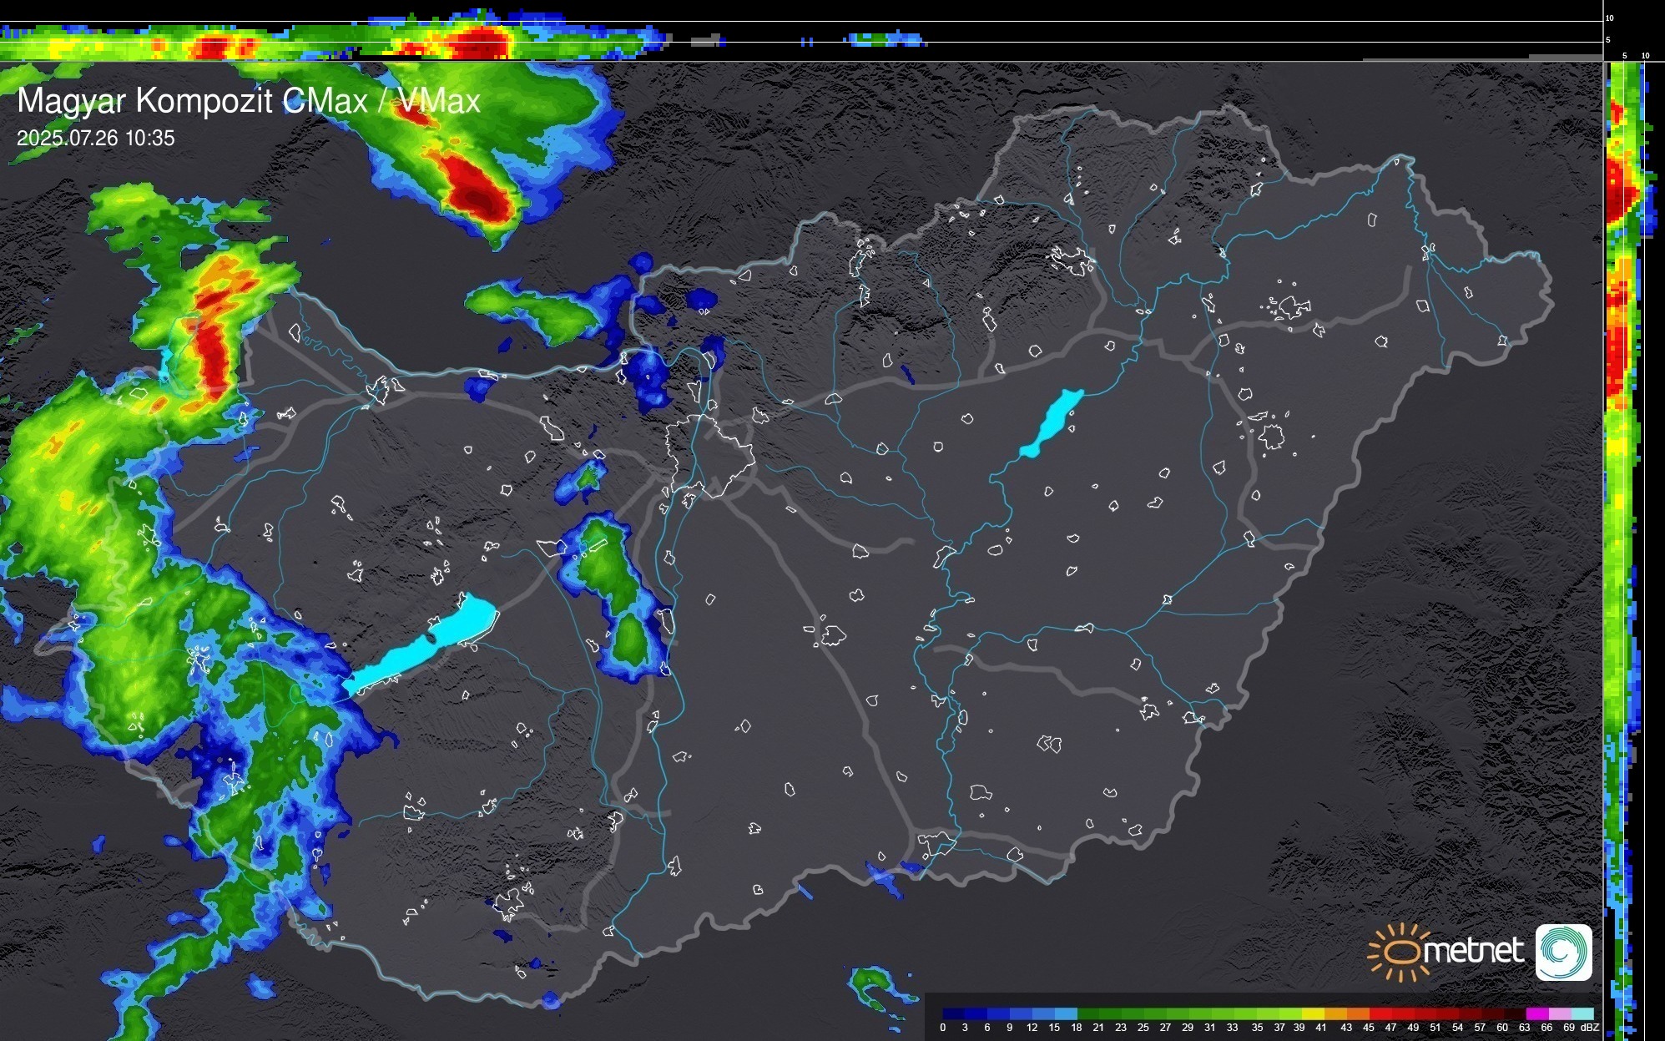Click the 2025.07.26 10:35 timestamp
Screen dimensions: 1665x1041
tap(96, 139)
